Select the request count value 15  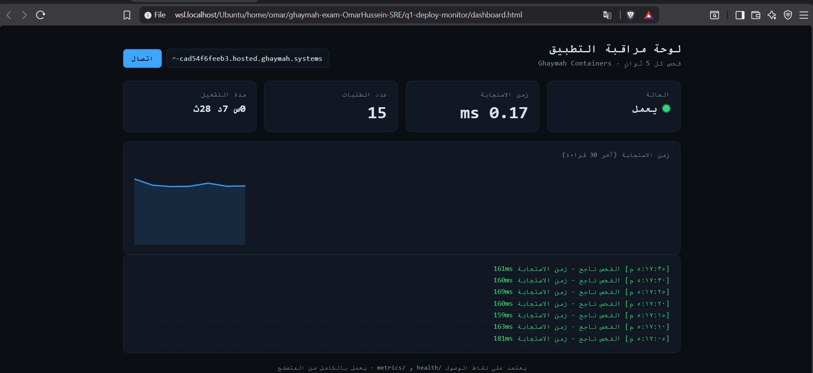[x=377, y=113]
